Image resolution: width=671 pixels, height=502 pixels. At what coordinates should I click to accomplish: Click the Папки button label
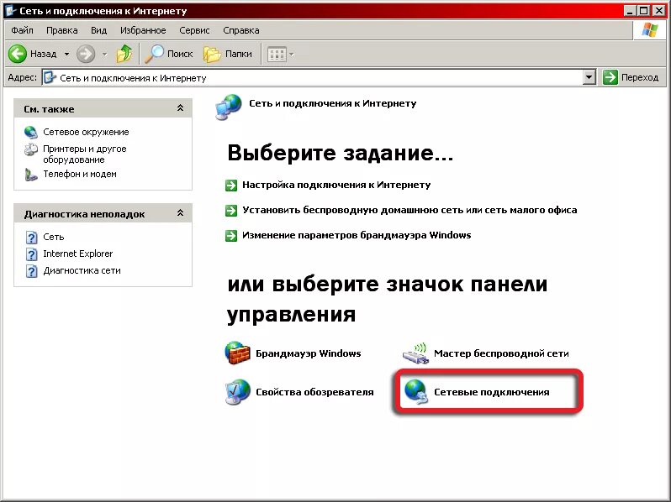click(238, 54)
